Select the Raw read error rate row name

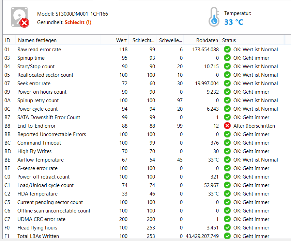(39, 50)
